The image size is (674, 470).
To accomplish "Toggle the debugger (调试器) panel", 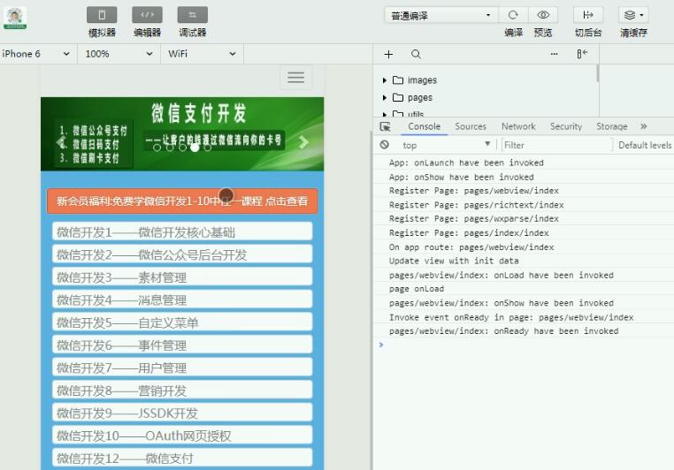I will click(192, 15).
